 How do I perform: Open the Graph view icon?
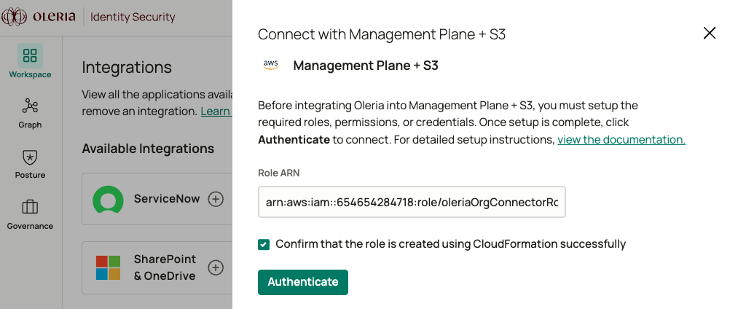click(30, 106)
